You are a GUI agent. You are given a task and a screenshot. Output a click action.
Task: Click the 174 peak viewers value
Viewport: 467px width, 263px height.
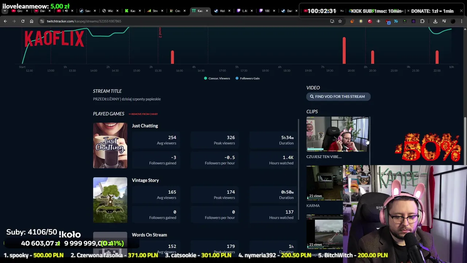click(231, 192)
